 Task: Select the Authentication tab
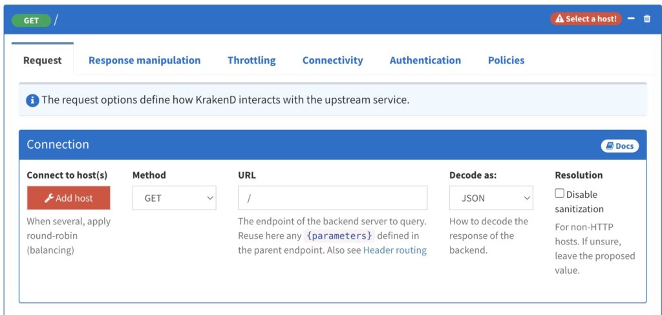(x=425, y=60)
